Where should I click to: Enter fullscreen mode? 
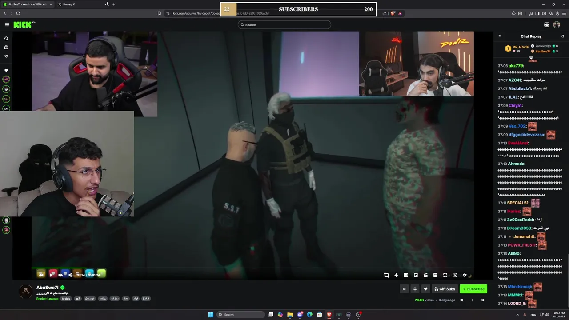point(445,275)
